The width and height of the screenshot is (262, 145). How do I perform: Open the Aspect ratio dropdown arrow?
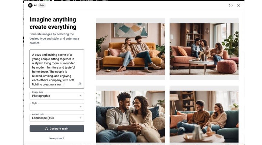pyautogui.click(x=80, y=118)
